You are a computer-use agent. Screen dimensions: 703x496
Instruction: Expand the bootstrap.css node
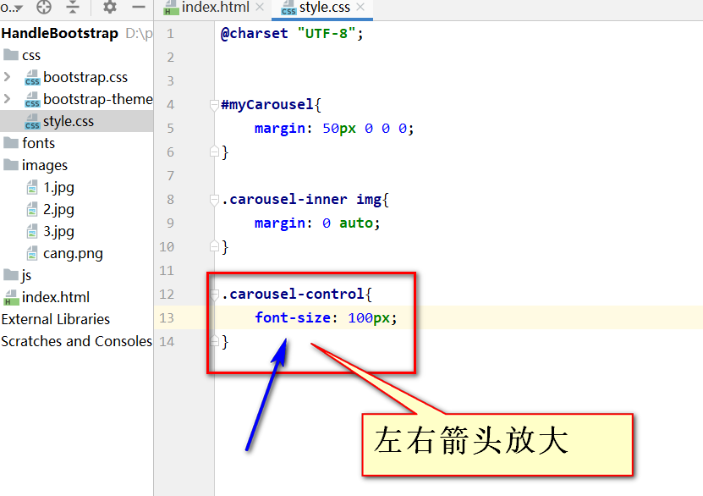pyautogui.click(x=7, y=77)
